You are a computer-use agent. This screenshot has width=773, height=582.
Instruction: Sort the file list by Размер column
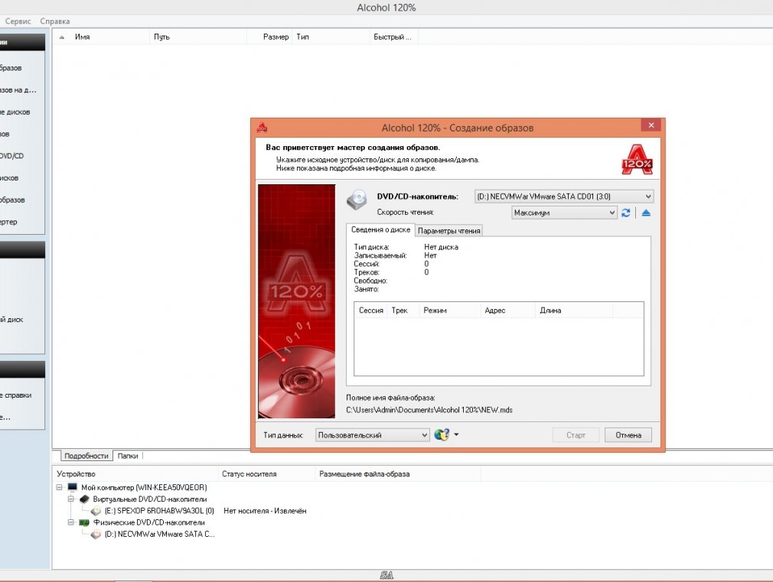click(269, 37)
